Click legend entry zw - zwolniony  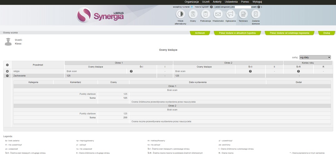pyautogui.click(x=225, y=145)
